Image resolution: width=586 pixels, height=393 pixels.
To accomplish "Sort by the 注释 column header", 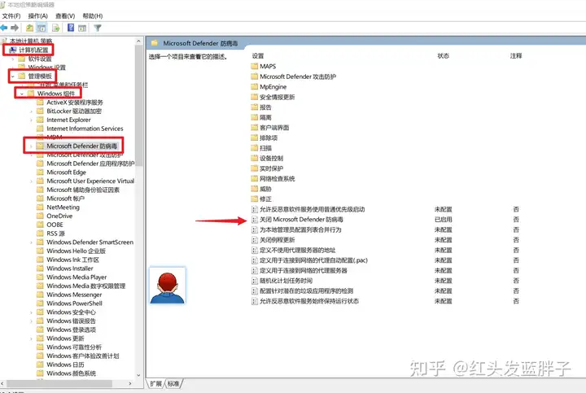I will (x=516, y=55).
